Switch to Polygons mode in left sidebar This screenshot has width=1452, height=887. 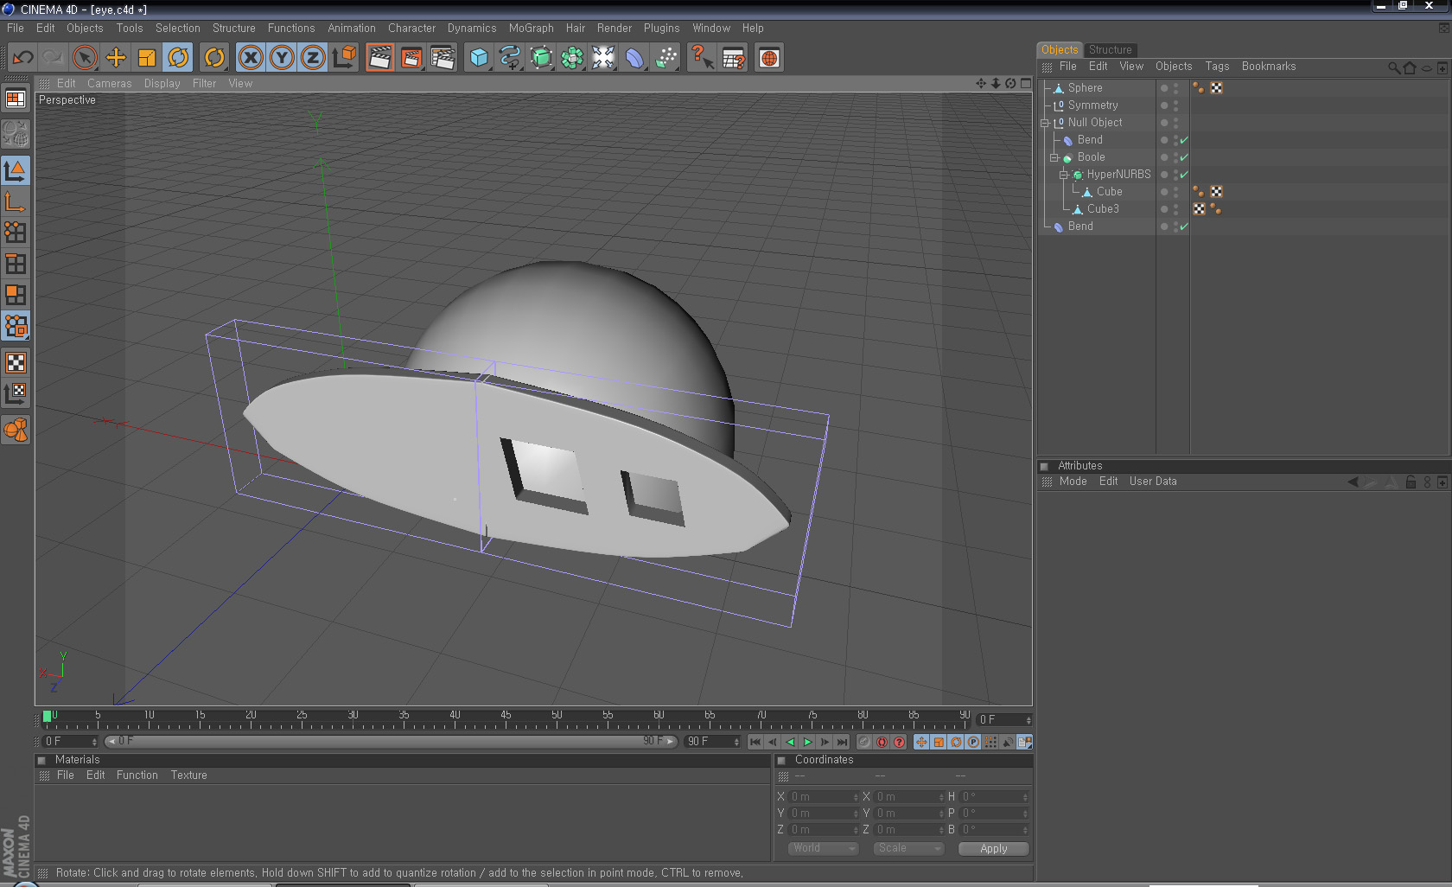pyautogui.click(x=16, y=295)
